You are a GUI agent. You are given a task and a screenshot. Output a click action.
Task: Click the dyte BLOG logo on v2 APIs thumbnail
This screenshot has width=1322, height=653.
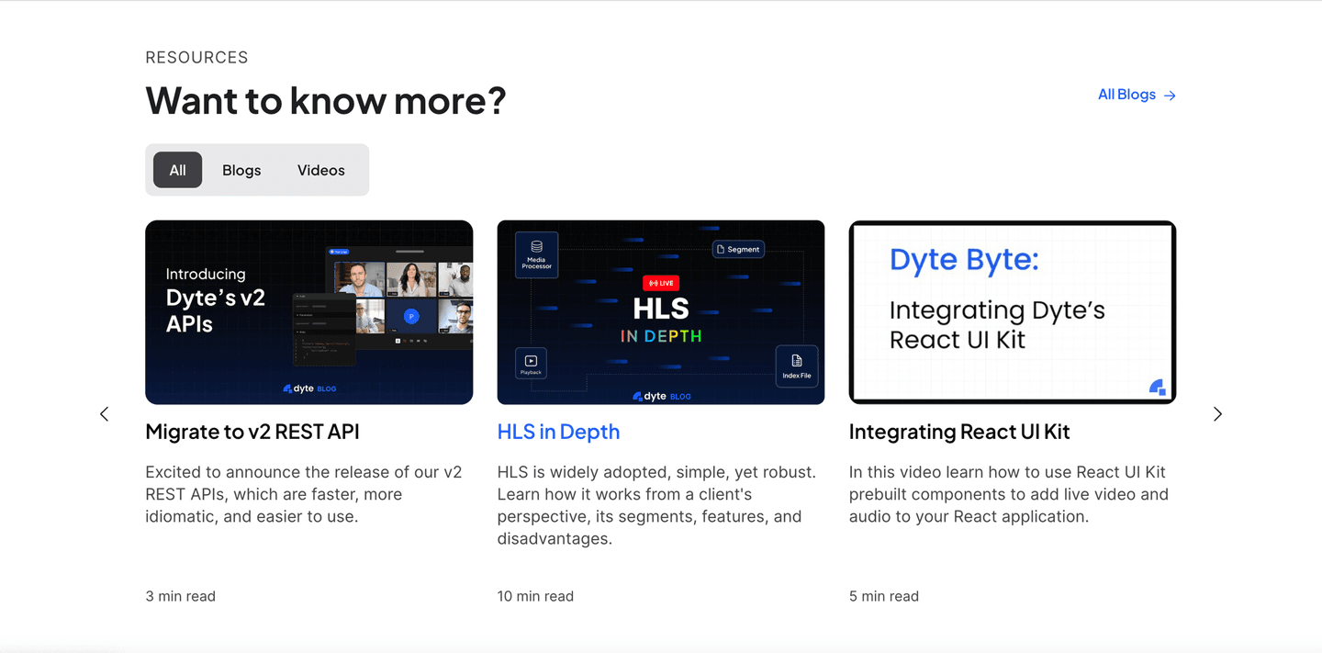coord(309,388)
